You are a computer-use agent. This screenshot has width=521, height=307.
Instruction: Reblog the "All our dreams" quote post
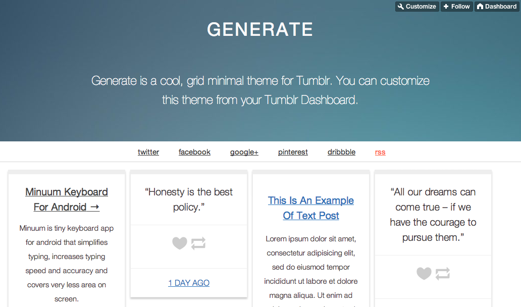tap(443, 273)
